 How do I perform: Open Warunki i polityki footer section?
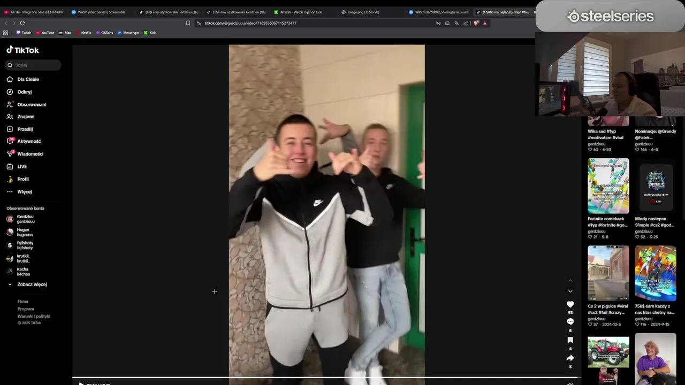coord(34,316)
